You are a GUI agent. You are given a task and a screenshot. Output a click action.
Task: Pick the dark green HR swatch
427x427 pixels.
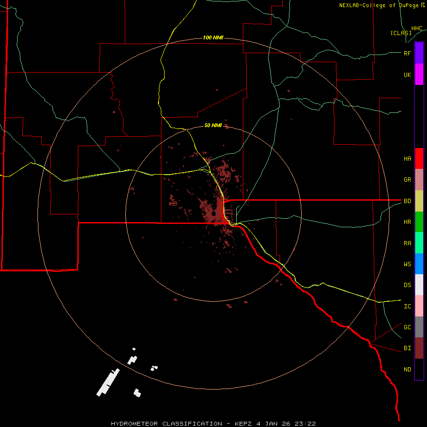click(x=419, y=222)
